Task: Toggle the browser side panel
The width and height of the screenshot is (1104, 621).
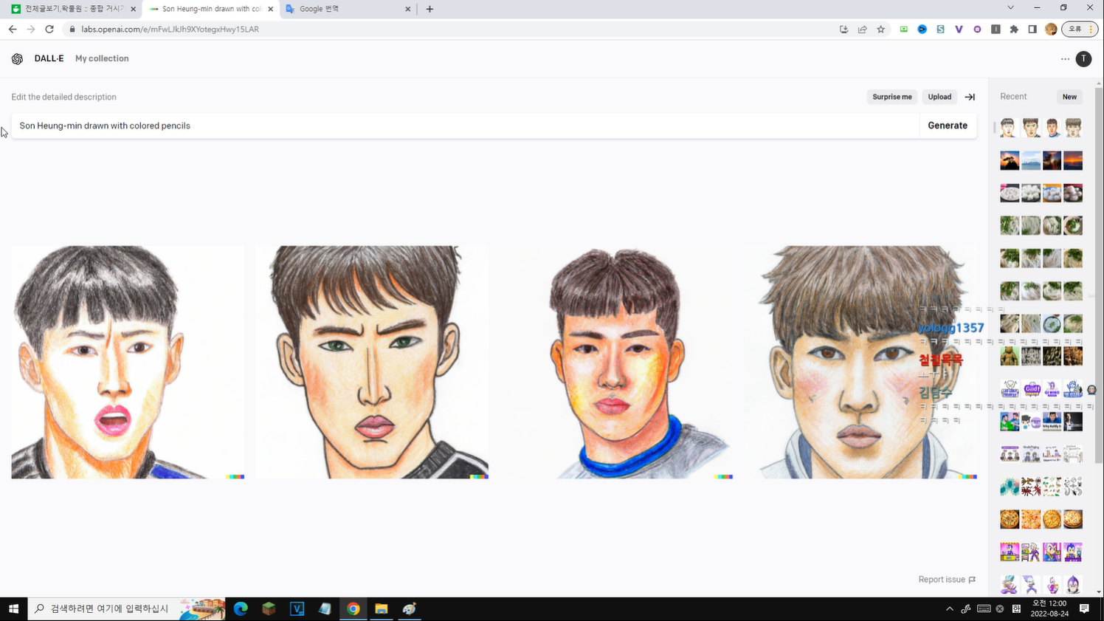Action: (1032, 30)
